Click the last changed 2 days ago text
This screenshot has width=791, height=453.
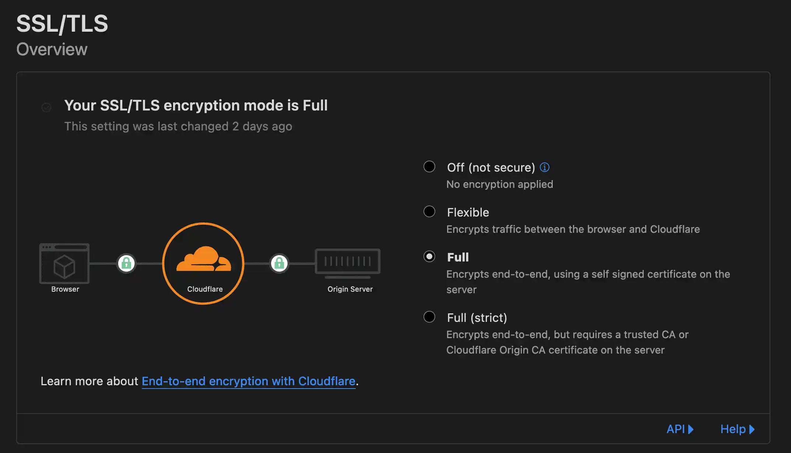[178, 126]
